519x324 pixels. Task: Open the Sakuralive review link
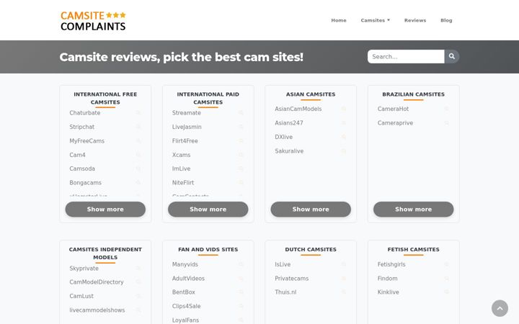pyautogui.click(x=289, y=150)
